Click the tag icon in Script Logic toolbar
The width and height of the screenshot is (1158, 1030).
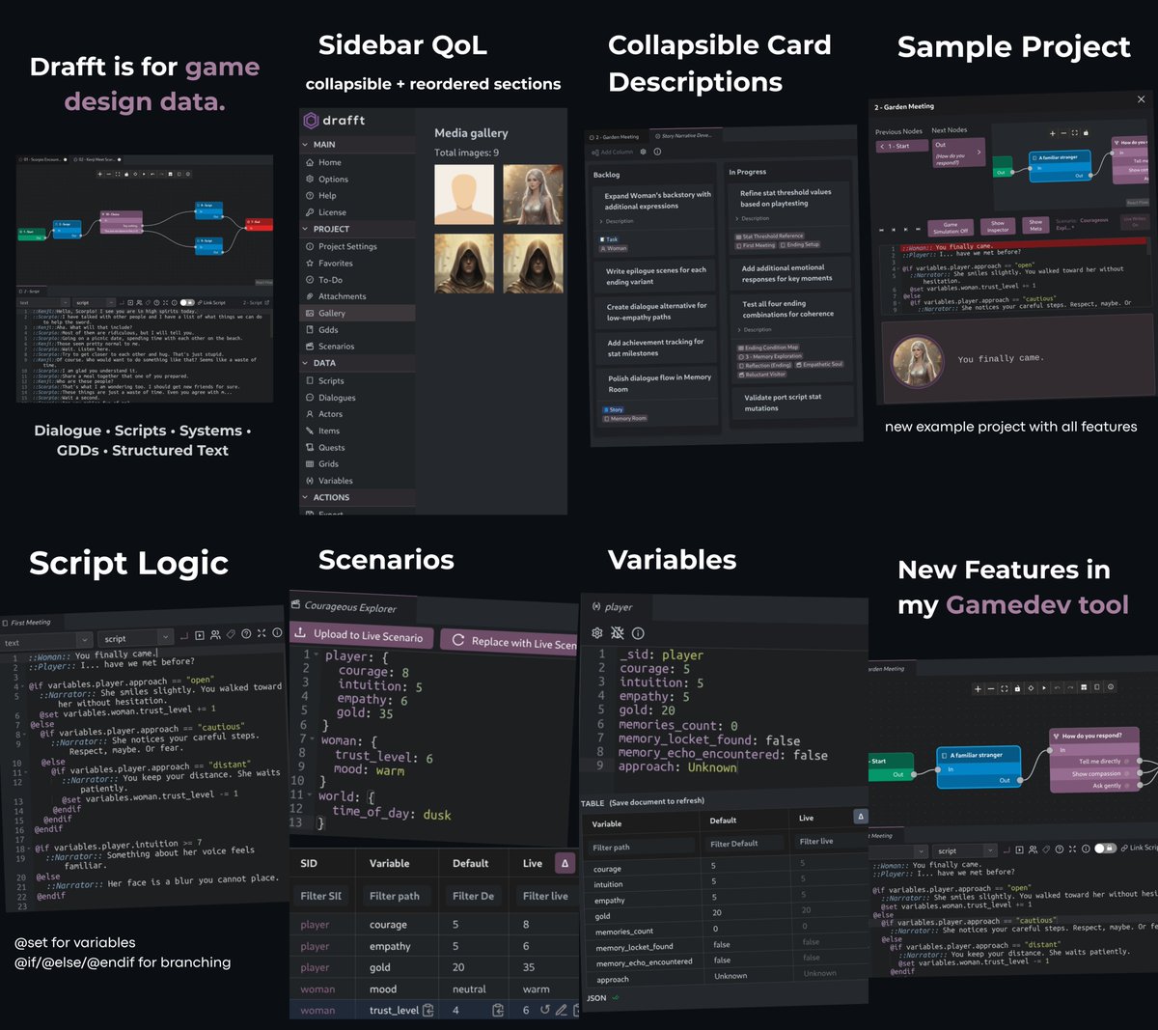click(x=231, y=634)
